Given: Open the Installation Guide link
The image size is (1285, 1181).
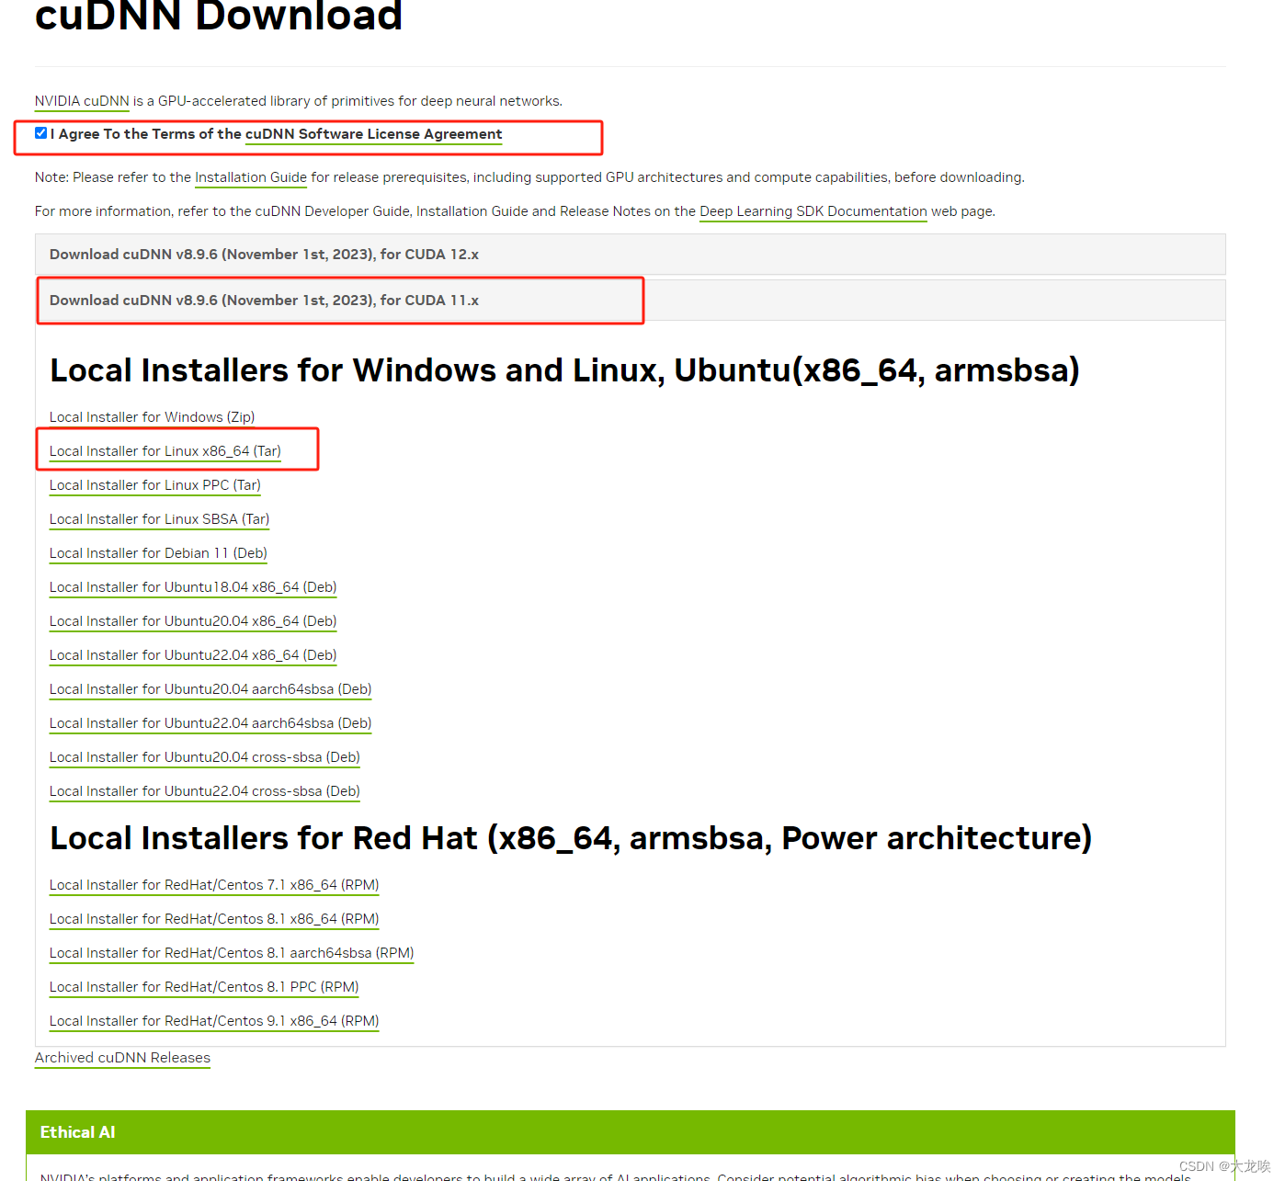Looking at the screenshot, I should pos(251,177).
